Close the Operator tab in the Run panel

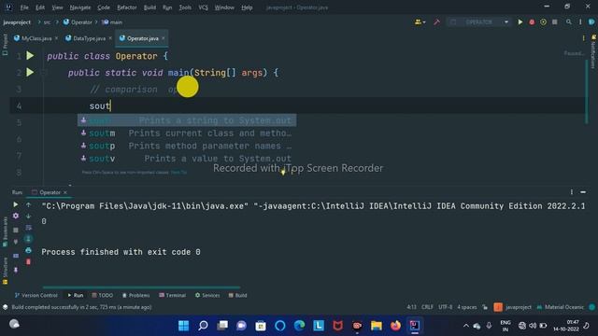coord(65,192)
